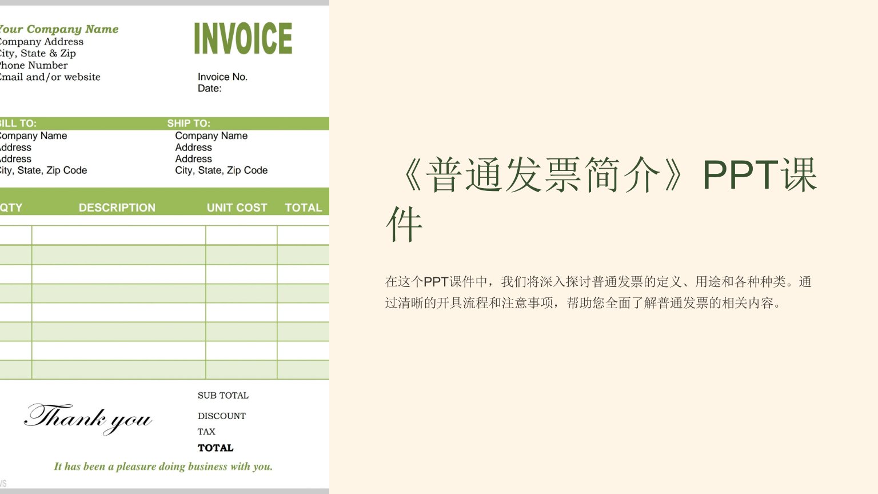This screenshot has width=878, height=494.
Task: Click the SUB TOTAL label
Action: (223, 395)
